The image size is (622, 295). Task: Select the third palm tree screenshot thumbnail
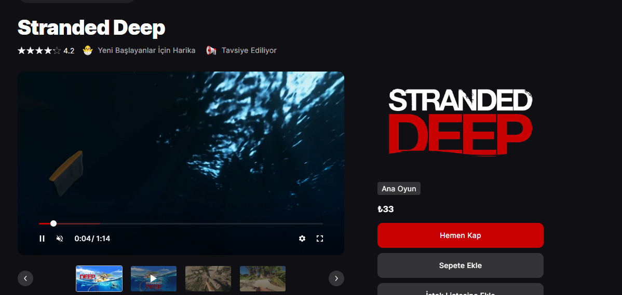click(208, 279)
